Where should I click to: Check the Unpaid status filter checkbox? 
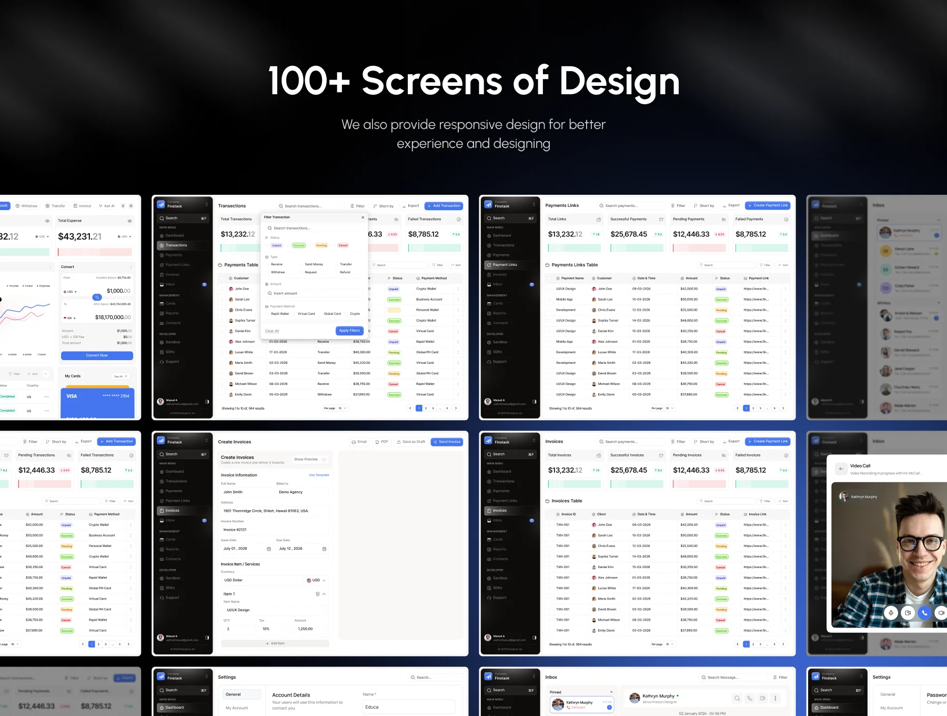click(268, 245)
